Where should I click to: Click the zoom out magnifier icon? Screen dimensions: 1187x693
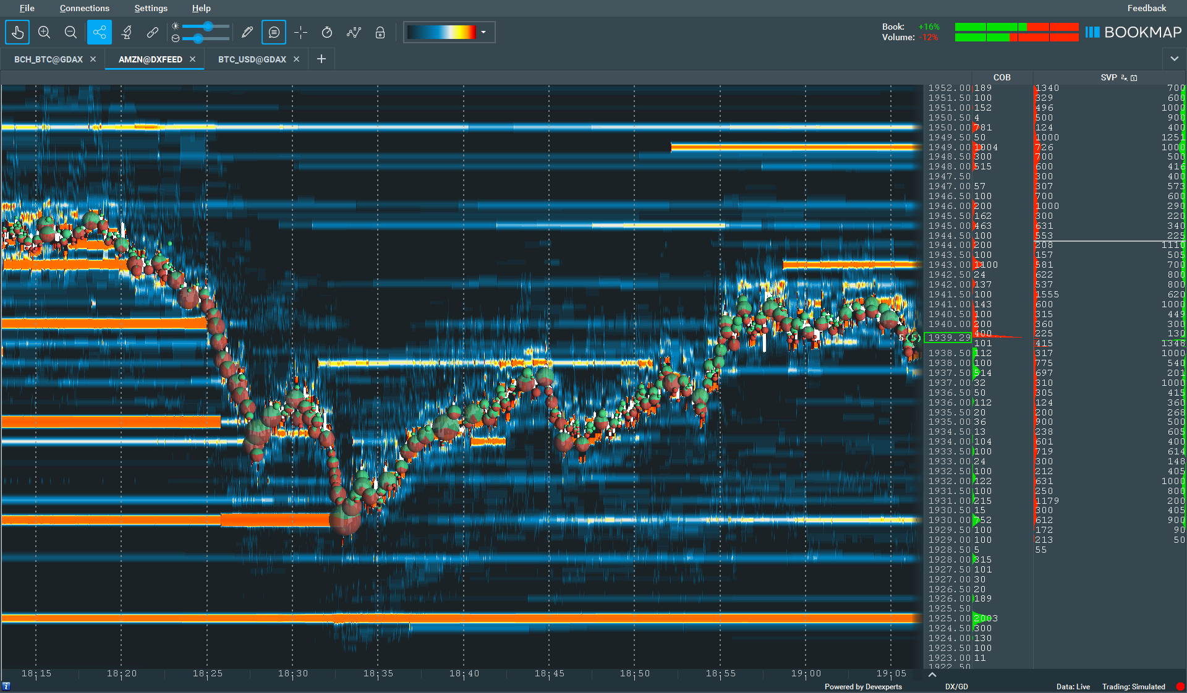click(x=70, y=32)
